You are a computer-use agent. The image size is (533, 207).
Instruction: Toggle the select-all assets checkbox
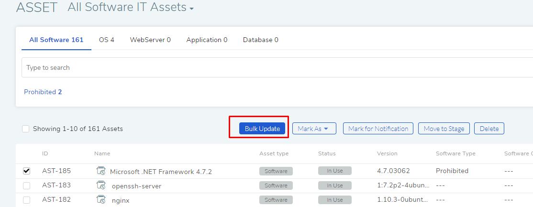[25, 129]
